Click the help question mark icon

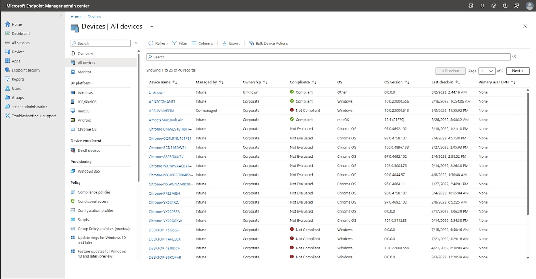tap(505, 6)
